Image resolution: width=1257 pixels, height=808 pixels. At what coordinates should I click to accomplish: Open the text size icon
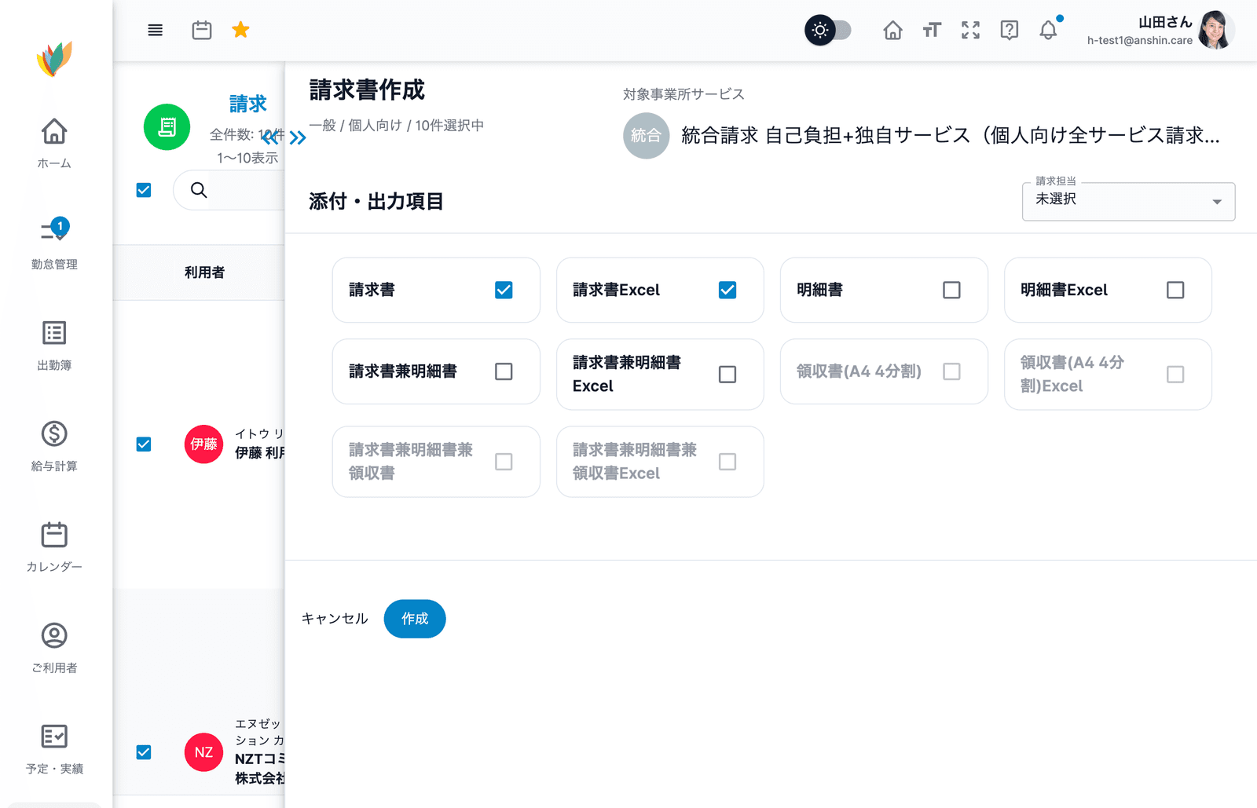tap(932, 31)
